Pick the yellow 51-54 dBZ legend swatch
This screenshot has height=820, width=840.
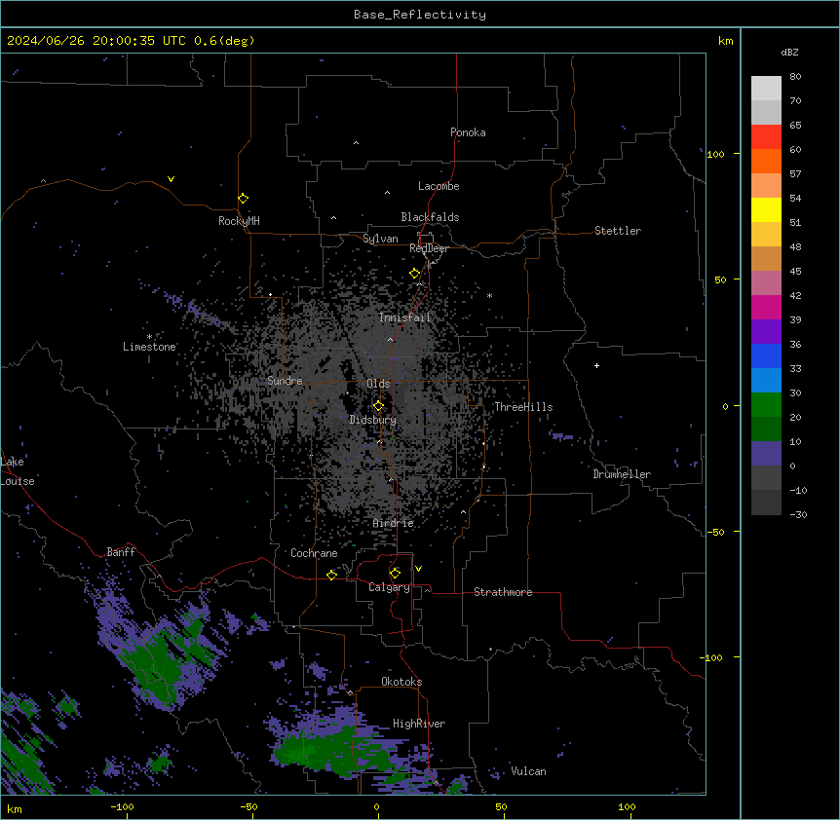tap(766, 209)
